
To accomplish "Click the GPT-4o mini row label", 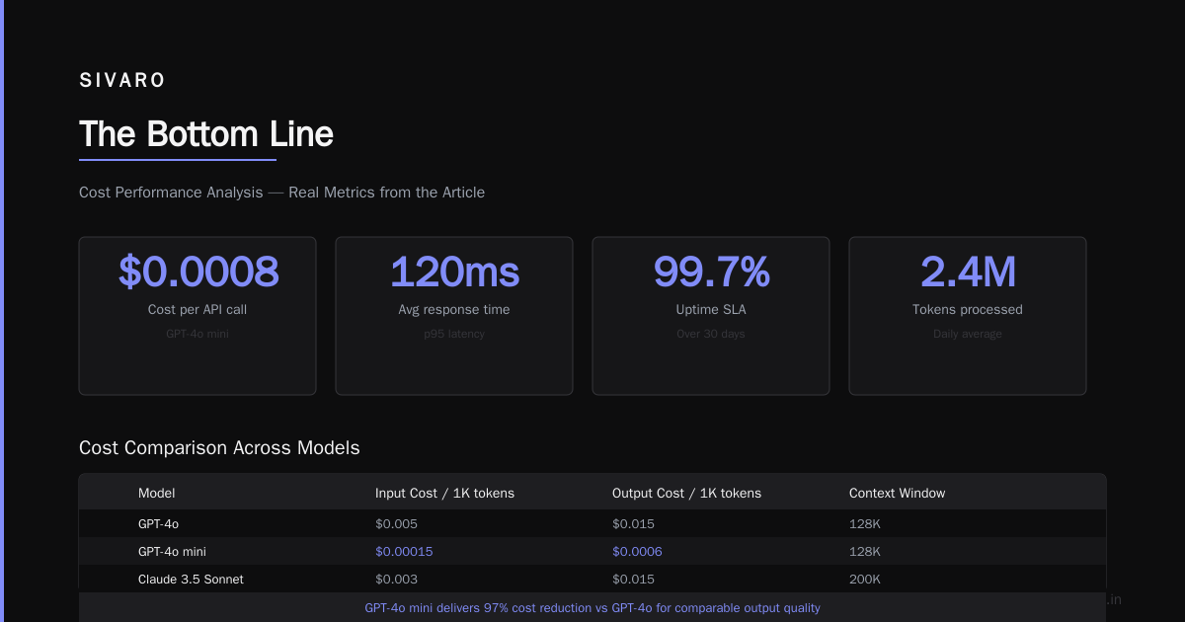I will point(172,551).
